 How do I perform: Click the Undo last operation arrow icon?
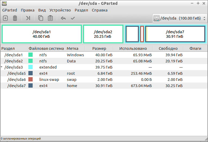pyautogui.click(x=63, y=18)
